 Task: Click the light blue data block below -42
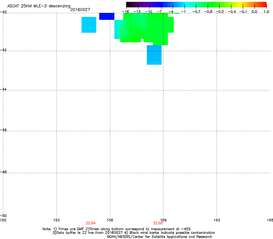[154, 55]
